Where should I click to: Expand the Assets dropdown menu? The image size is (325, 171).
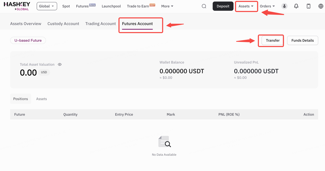[x=246, y=6]
